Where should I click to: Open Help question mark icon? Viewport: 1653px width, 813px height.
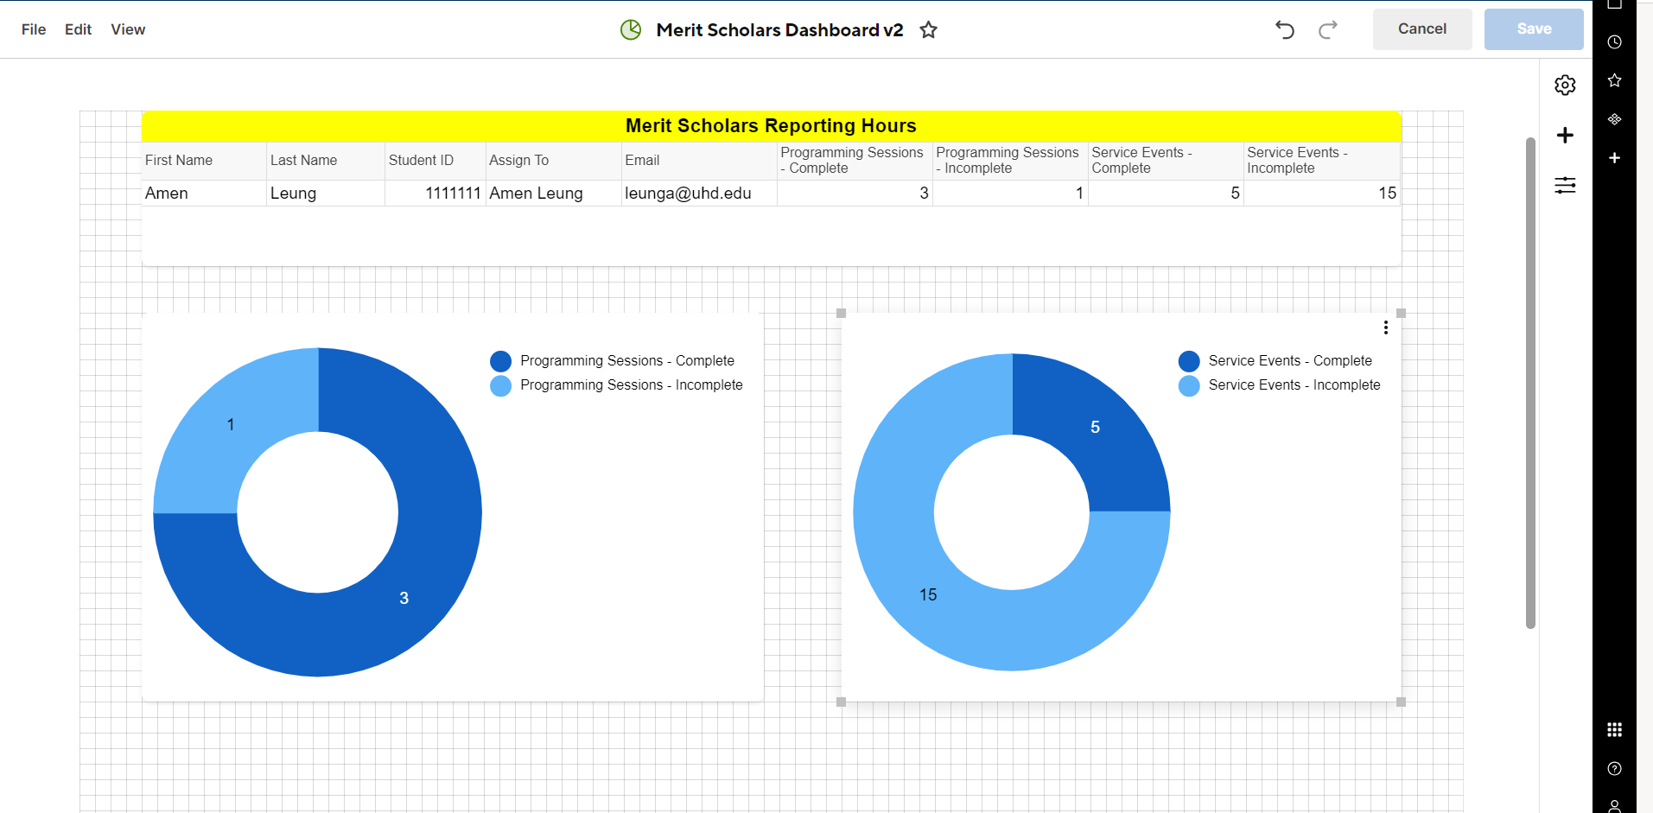(x=1614, y=769)
